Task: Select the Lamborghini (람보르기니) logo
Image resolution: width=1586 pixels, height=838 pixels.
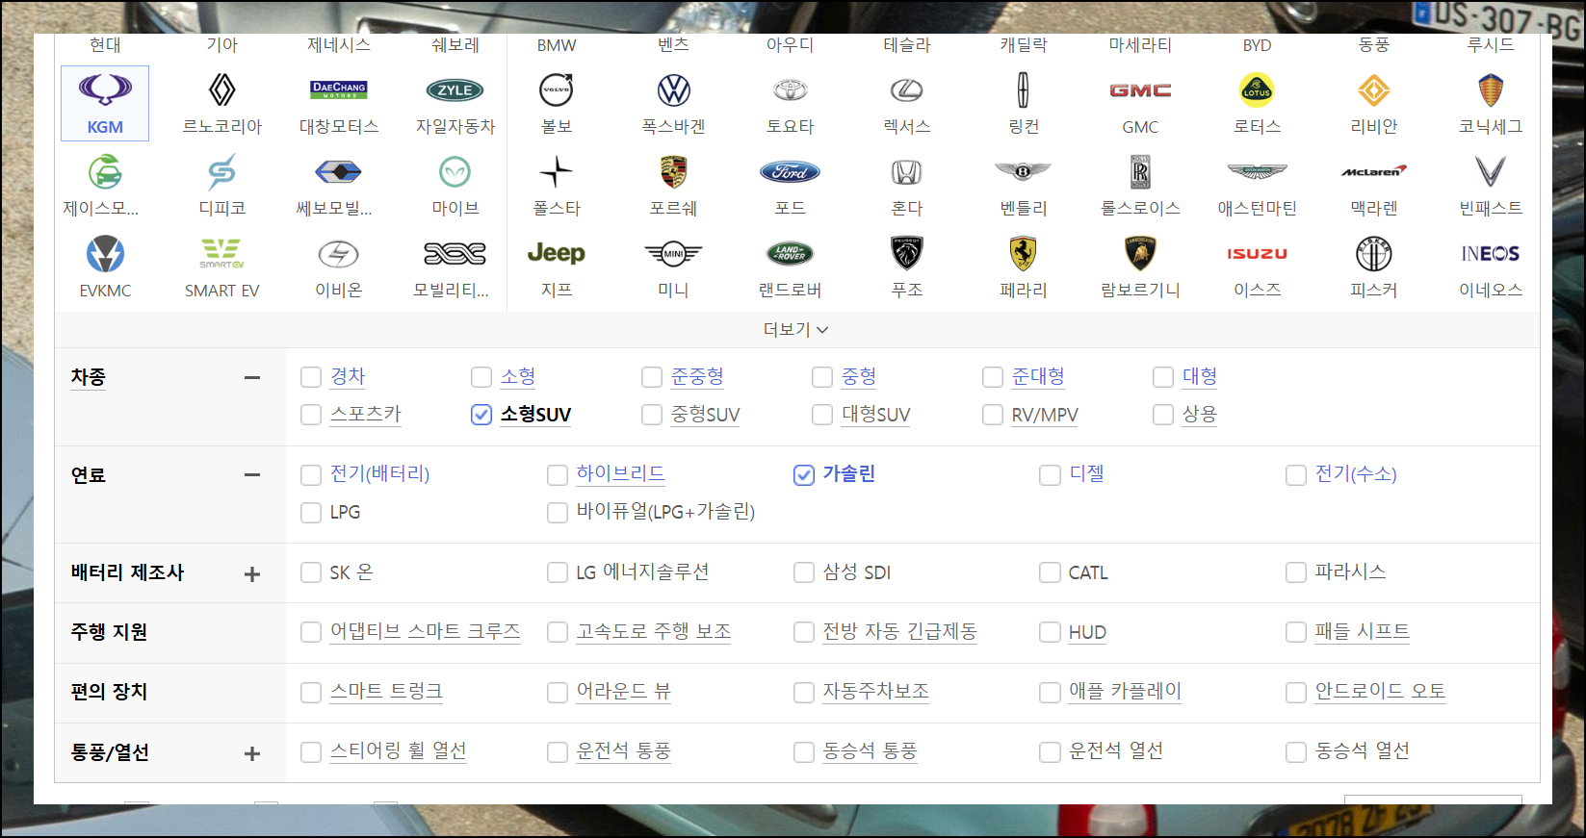Action: point(1140,254)
